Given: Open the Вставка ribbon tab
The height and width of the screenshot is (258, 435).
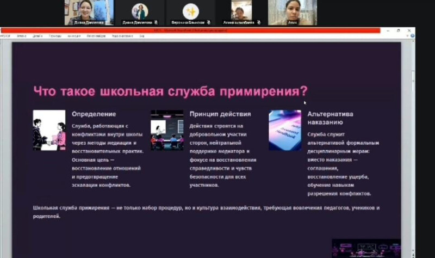Looking at the screenshot, I should coord(22,36).
